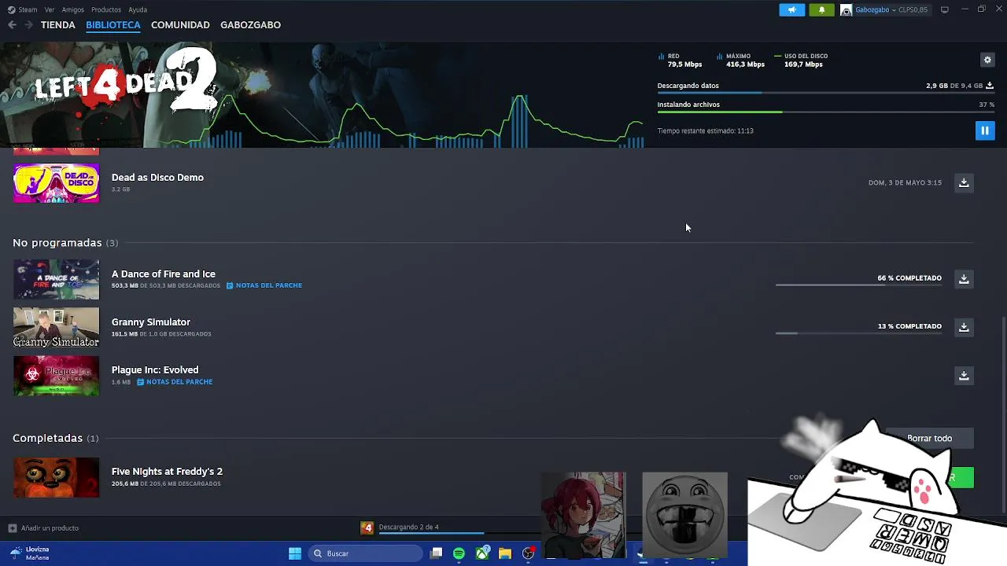Click the Left 4 Dead 2 icon in status bar

pos(367,527)
